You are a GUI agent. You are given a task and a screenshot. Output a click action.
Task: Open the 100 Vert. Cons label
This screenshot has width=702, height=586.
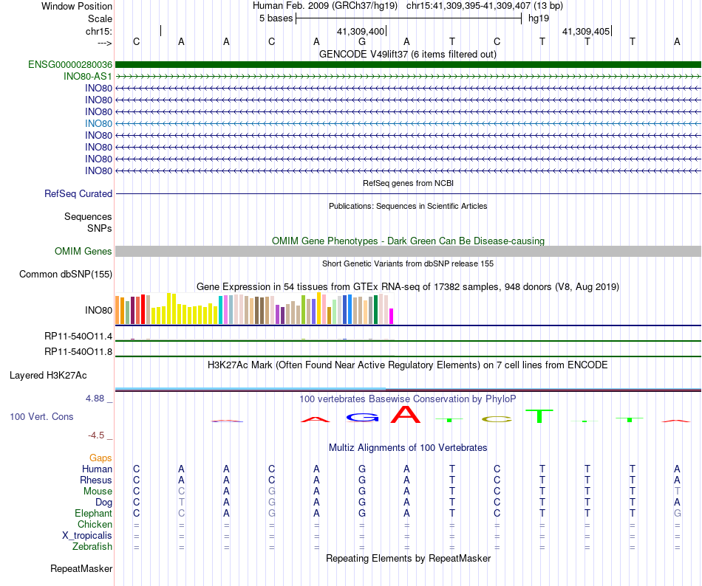pyautogui.click(x=41, y=416)
